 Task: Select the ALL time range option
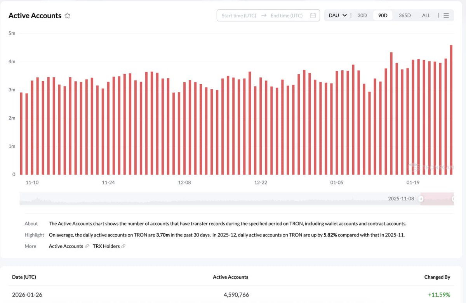[426, 15]
